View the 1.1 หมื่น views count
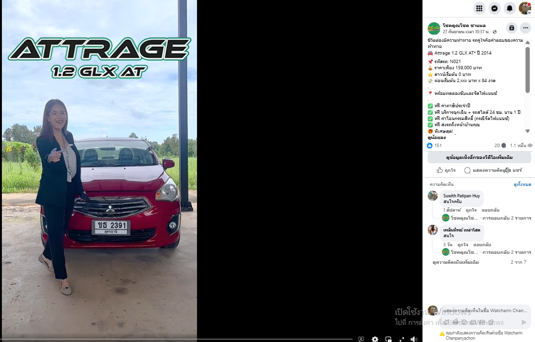 [x=521, y=145]
